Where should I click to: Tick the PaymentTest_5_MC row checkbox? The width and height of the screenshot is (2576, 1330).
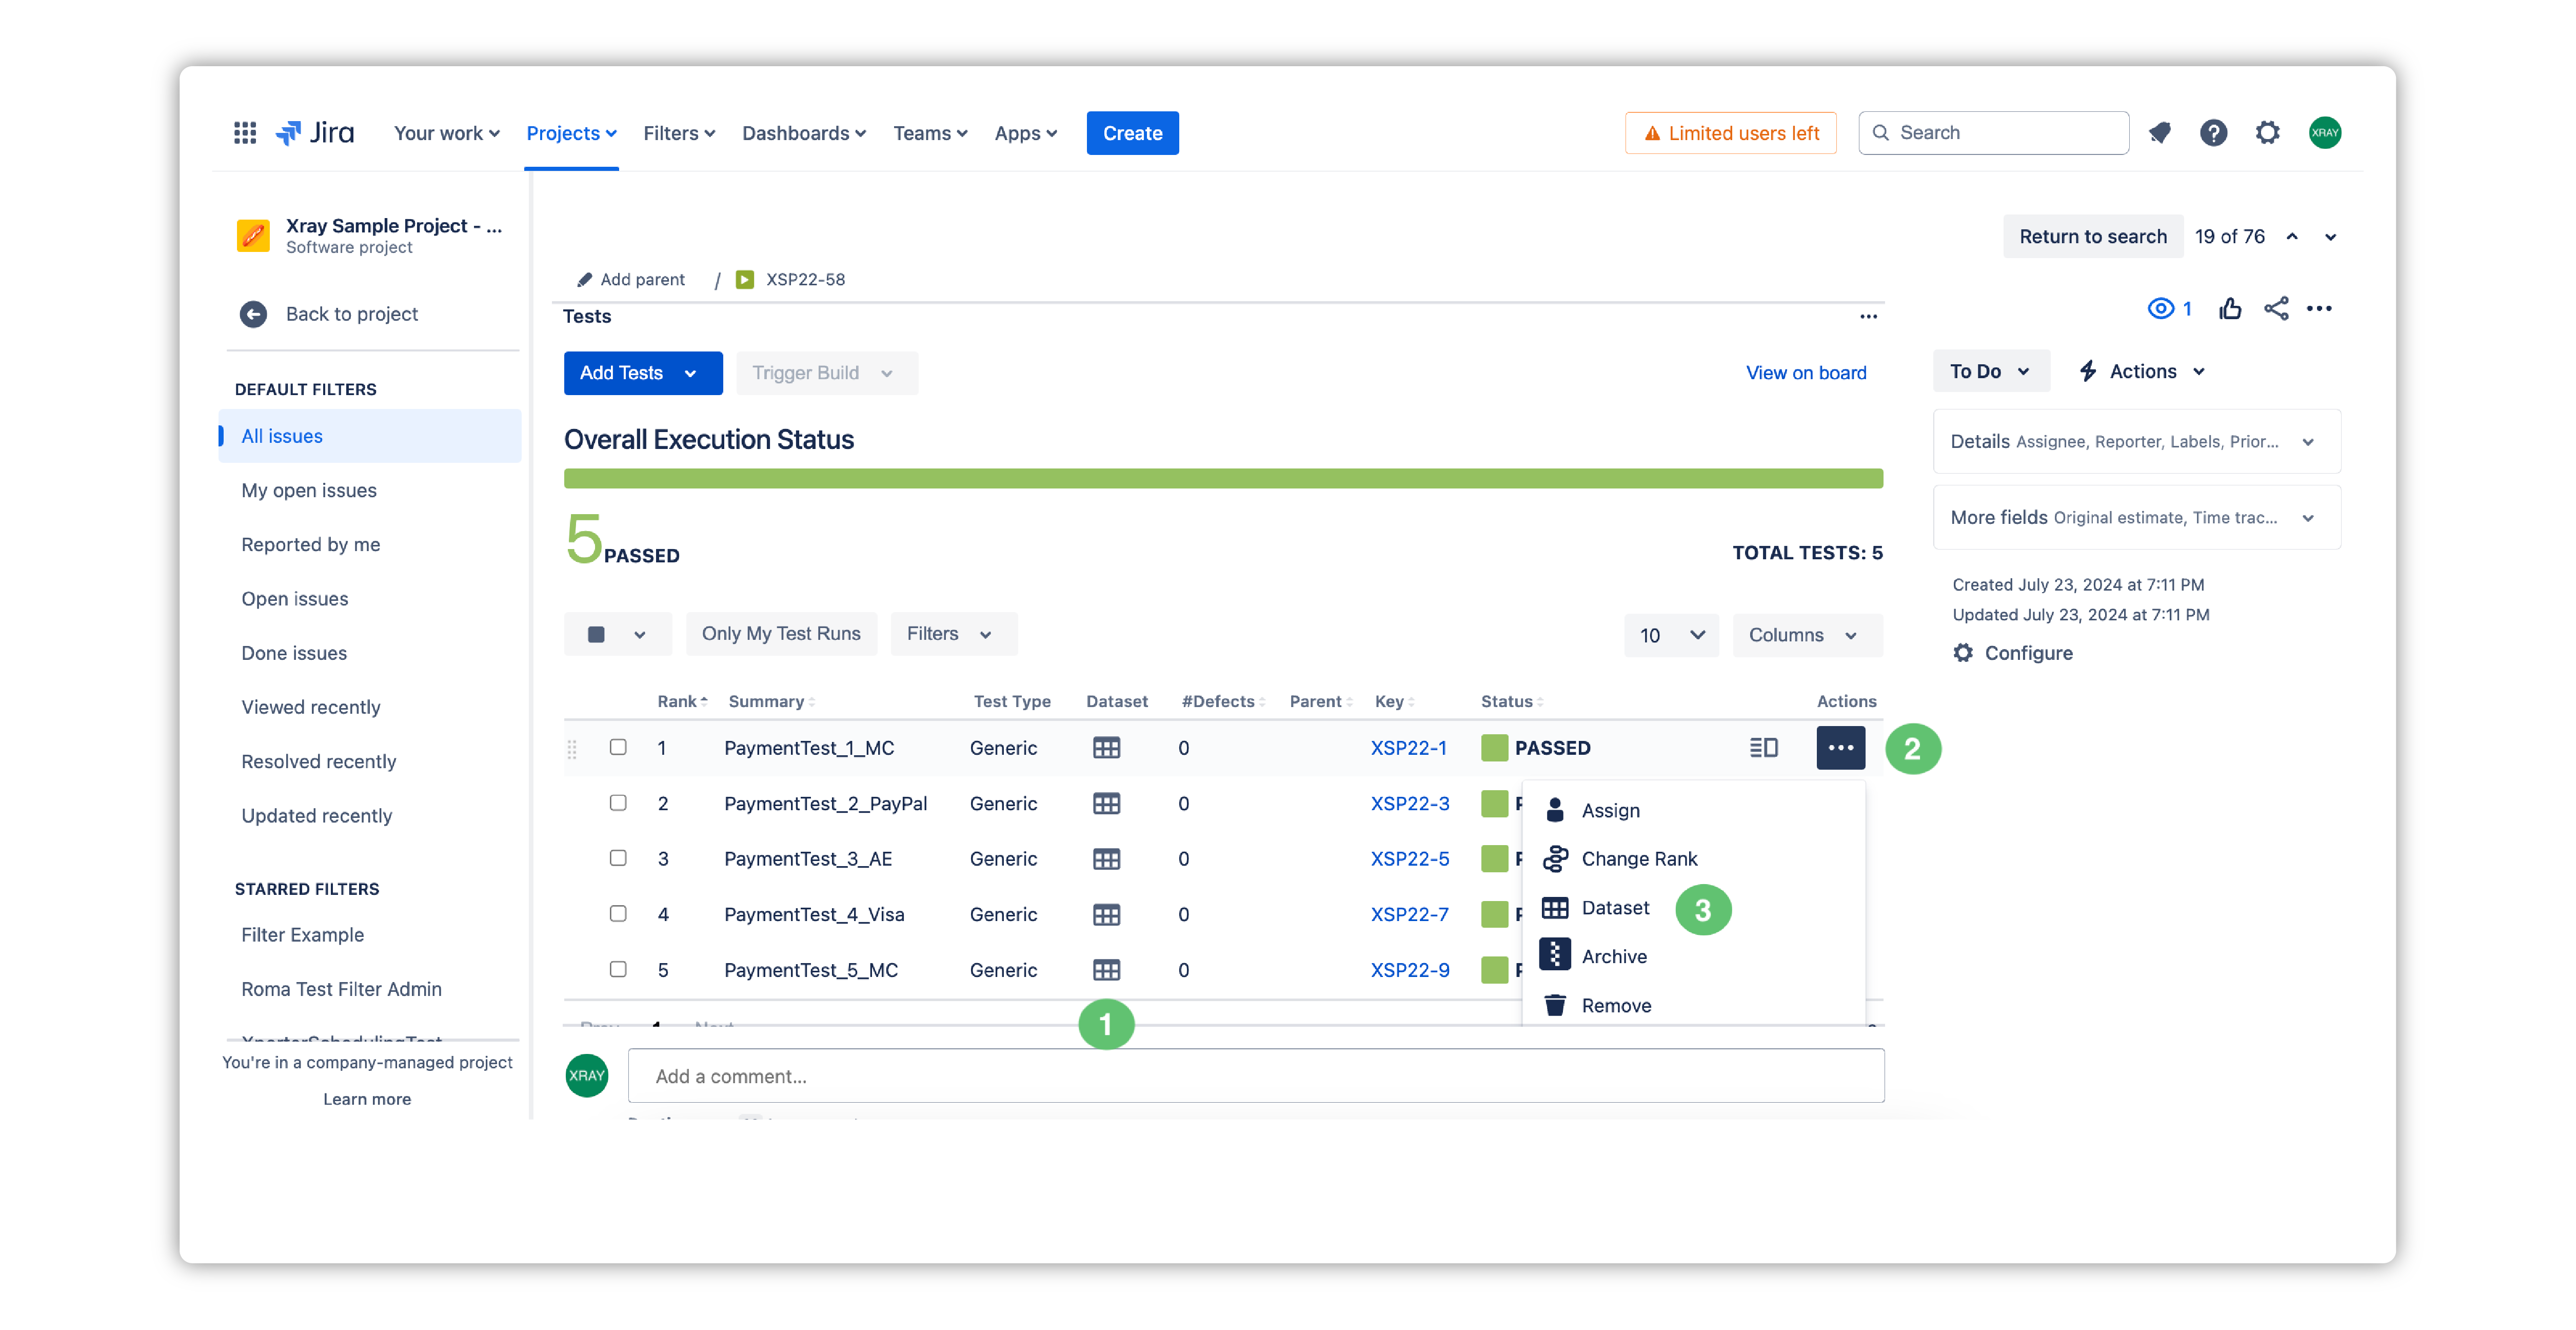(618, 970)
